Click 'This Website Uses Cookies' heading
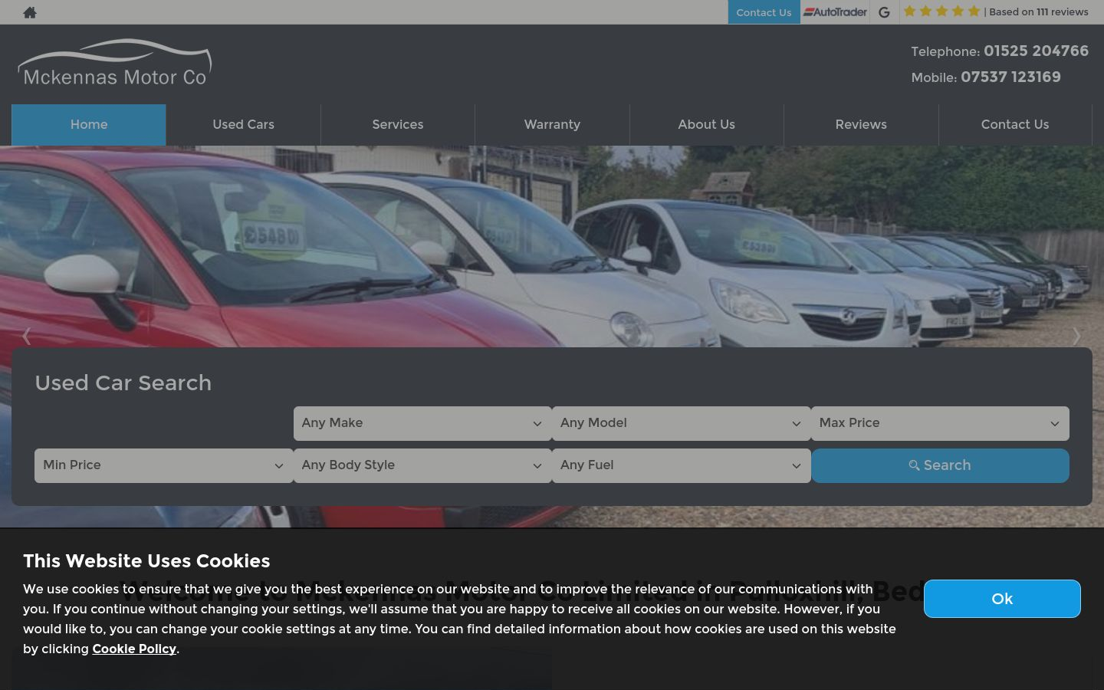 [146, 561]
